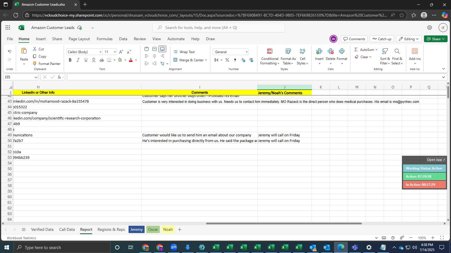The width and height of the screenshot is (451, 253).
Task: Open font color dropdown arrow
Action: [x=136, y=60]
